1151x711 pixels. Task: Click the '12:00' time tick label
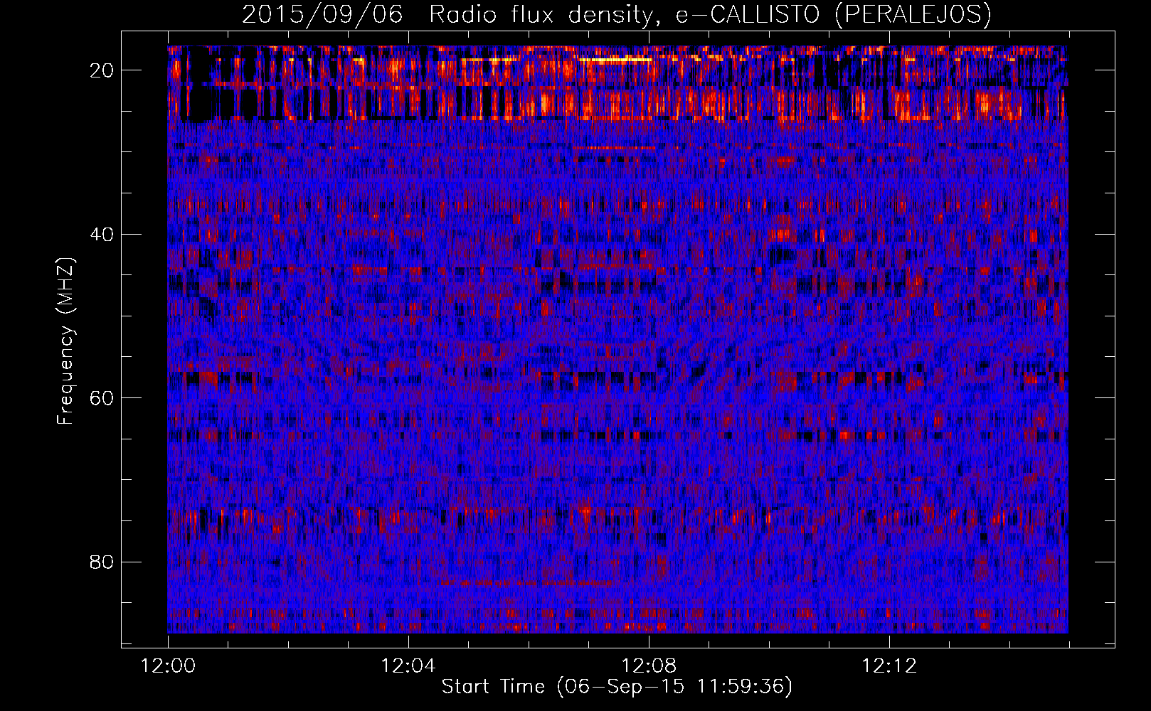(x=168, y=666)
